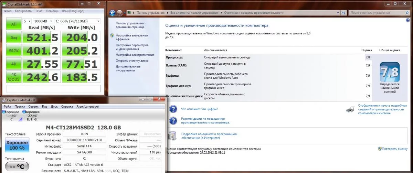Click serial number field 00000000114608FF2150
Image resolution: width=413 pixels, height=173 pixels.
tap(84, 140)
